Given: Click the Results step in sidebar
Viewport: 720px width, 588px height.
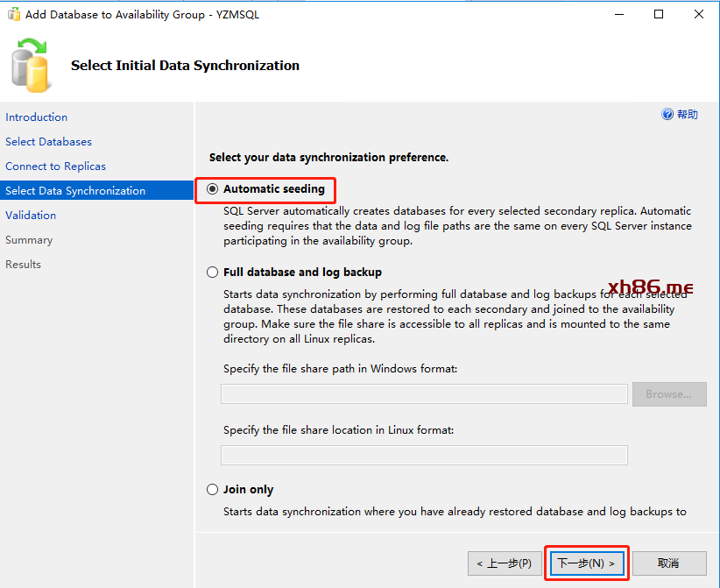Looking at the screenshot, I should click(x=23, y=265).
